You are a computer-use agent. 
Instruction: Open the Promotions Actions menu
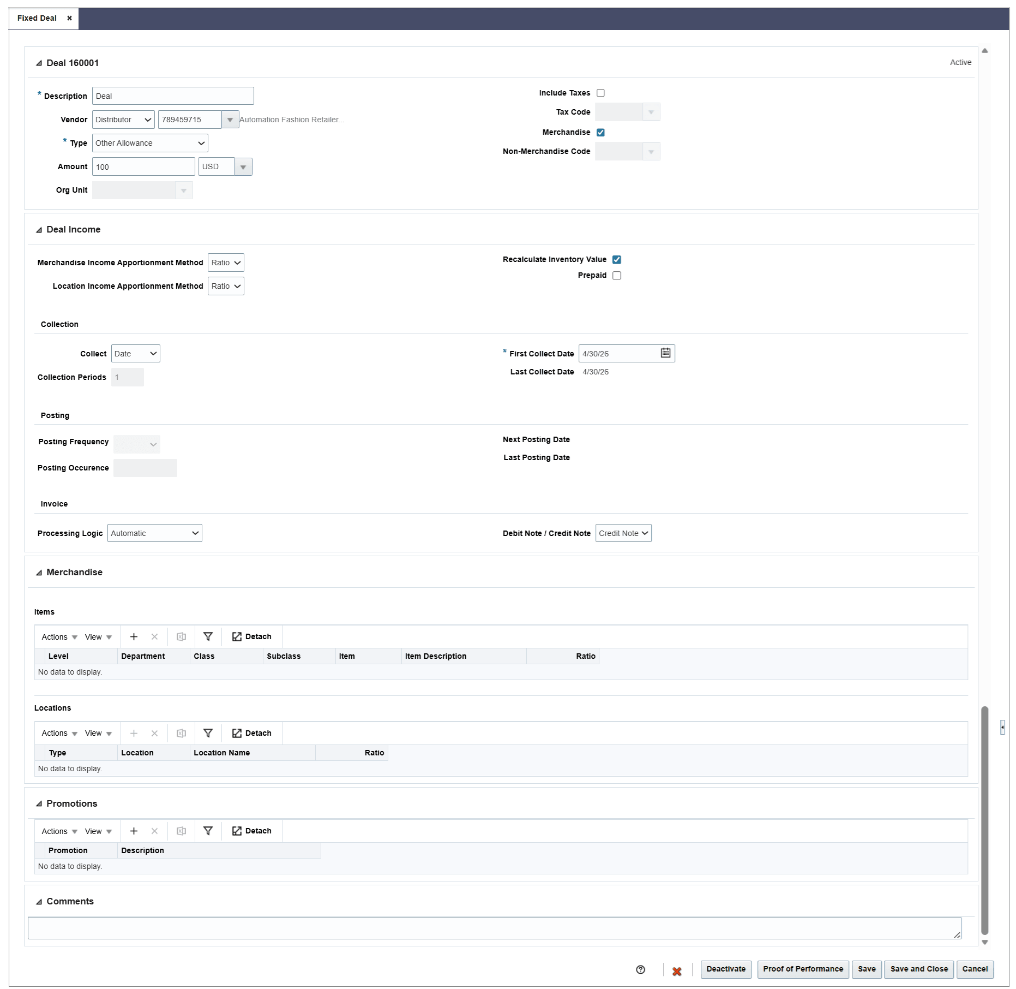59,831
